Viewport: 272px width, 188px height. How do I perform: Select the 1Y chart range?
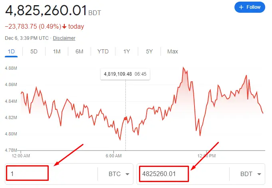[127, 51]
